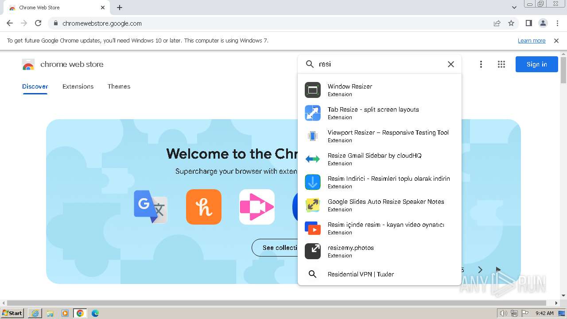Select the Chrome Web Store browser tab
This screenshot has height=319, width=567.
point(57,8)
